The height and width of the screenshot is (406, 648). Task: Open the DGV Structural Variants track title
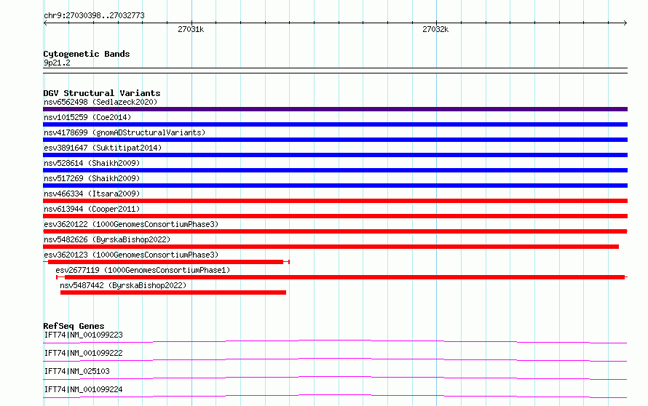pyautogui.click(x=102, y=93)
